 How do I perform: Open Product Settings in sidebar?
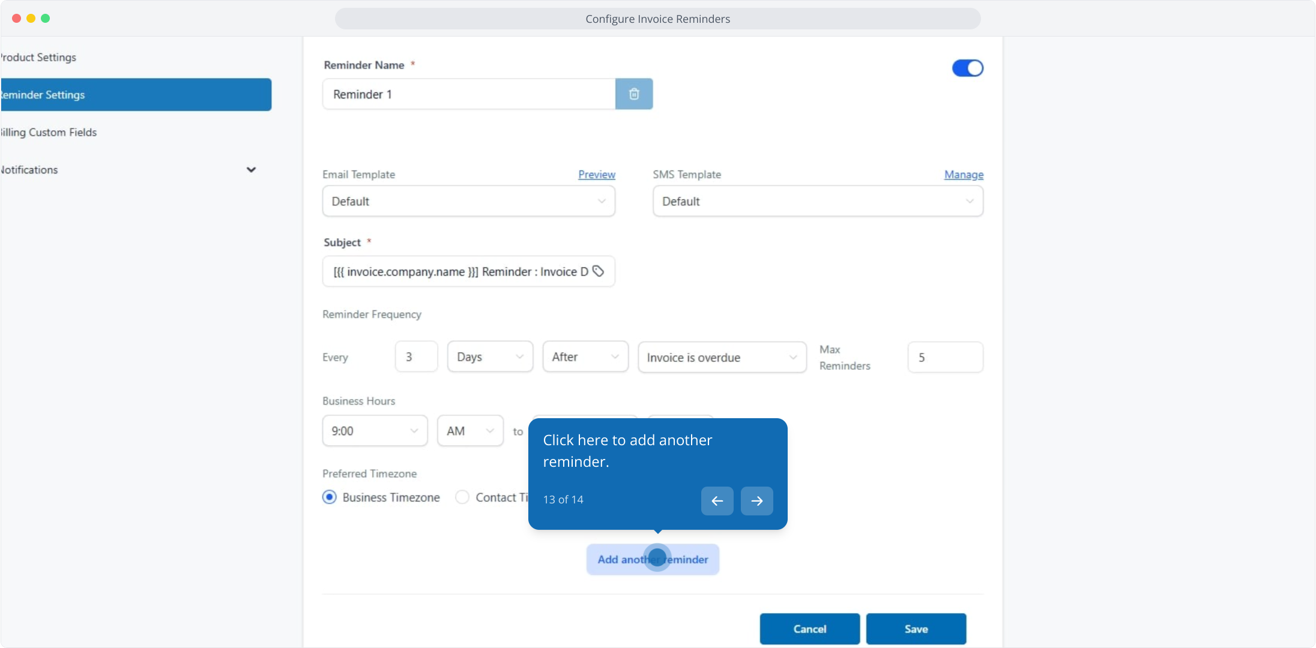point(40,58)
